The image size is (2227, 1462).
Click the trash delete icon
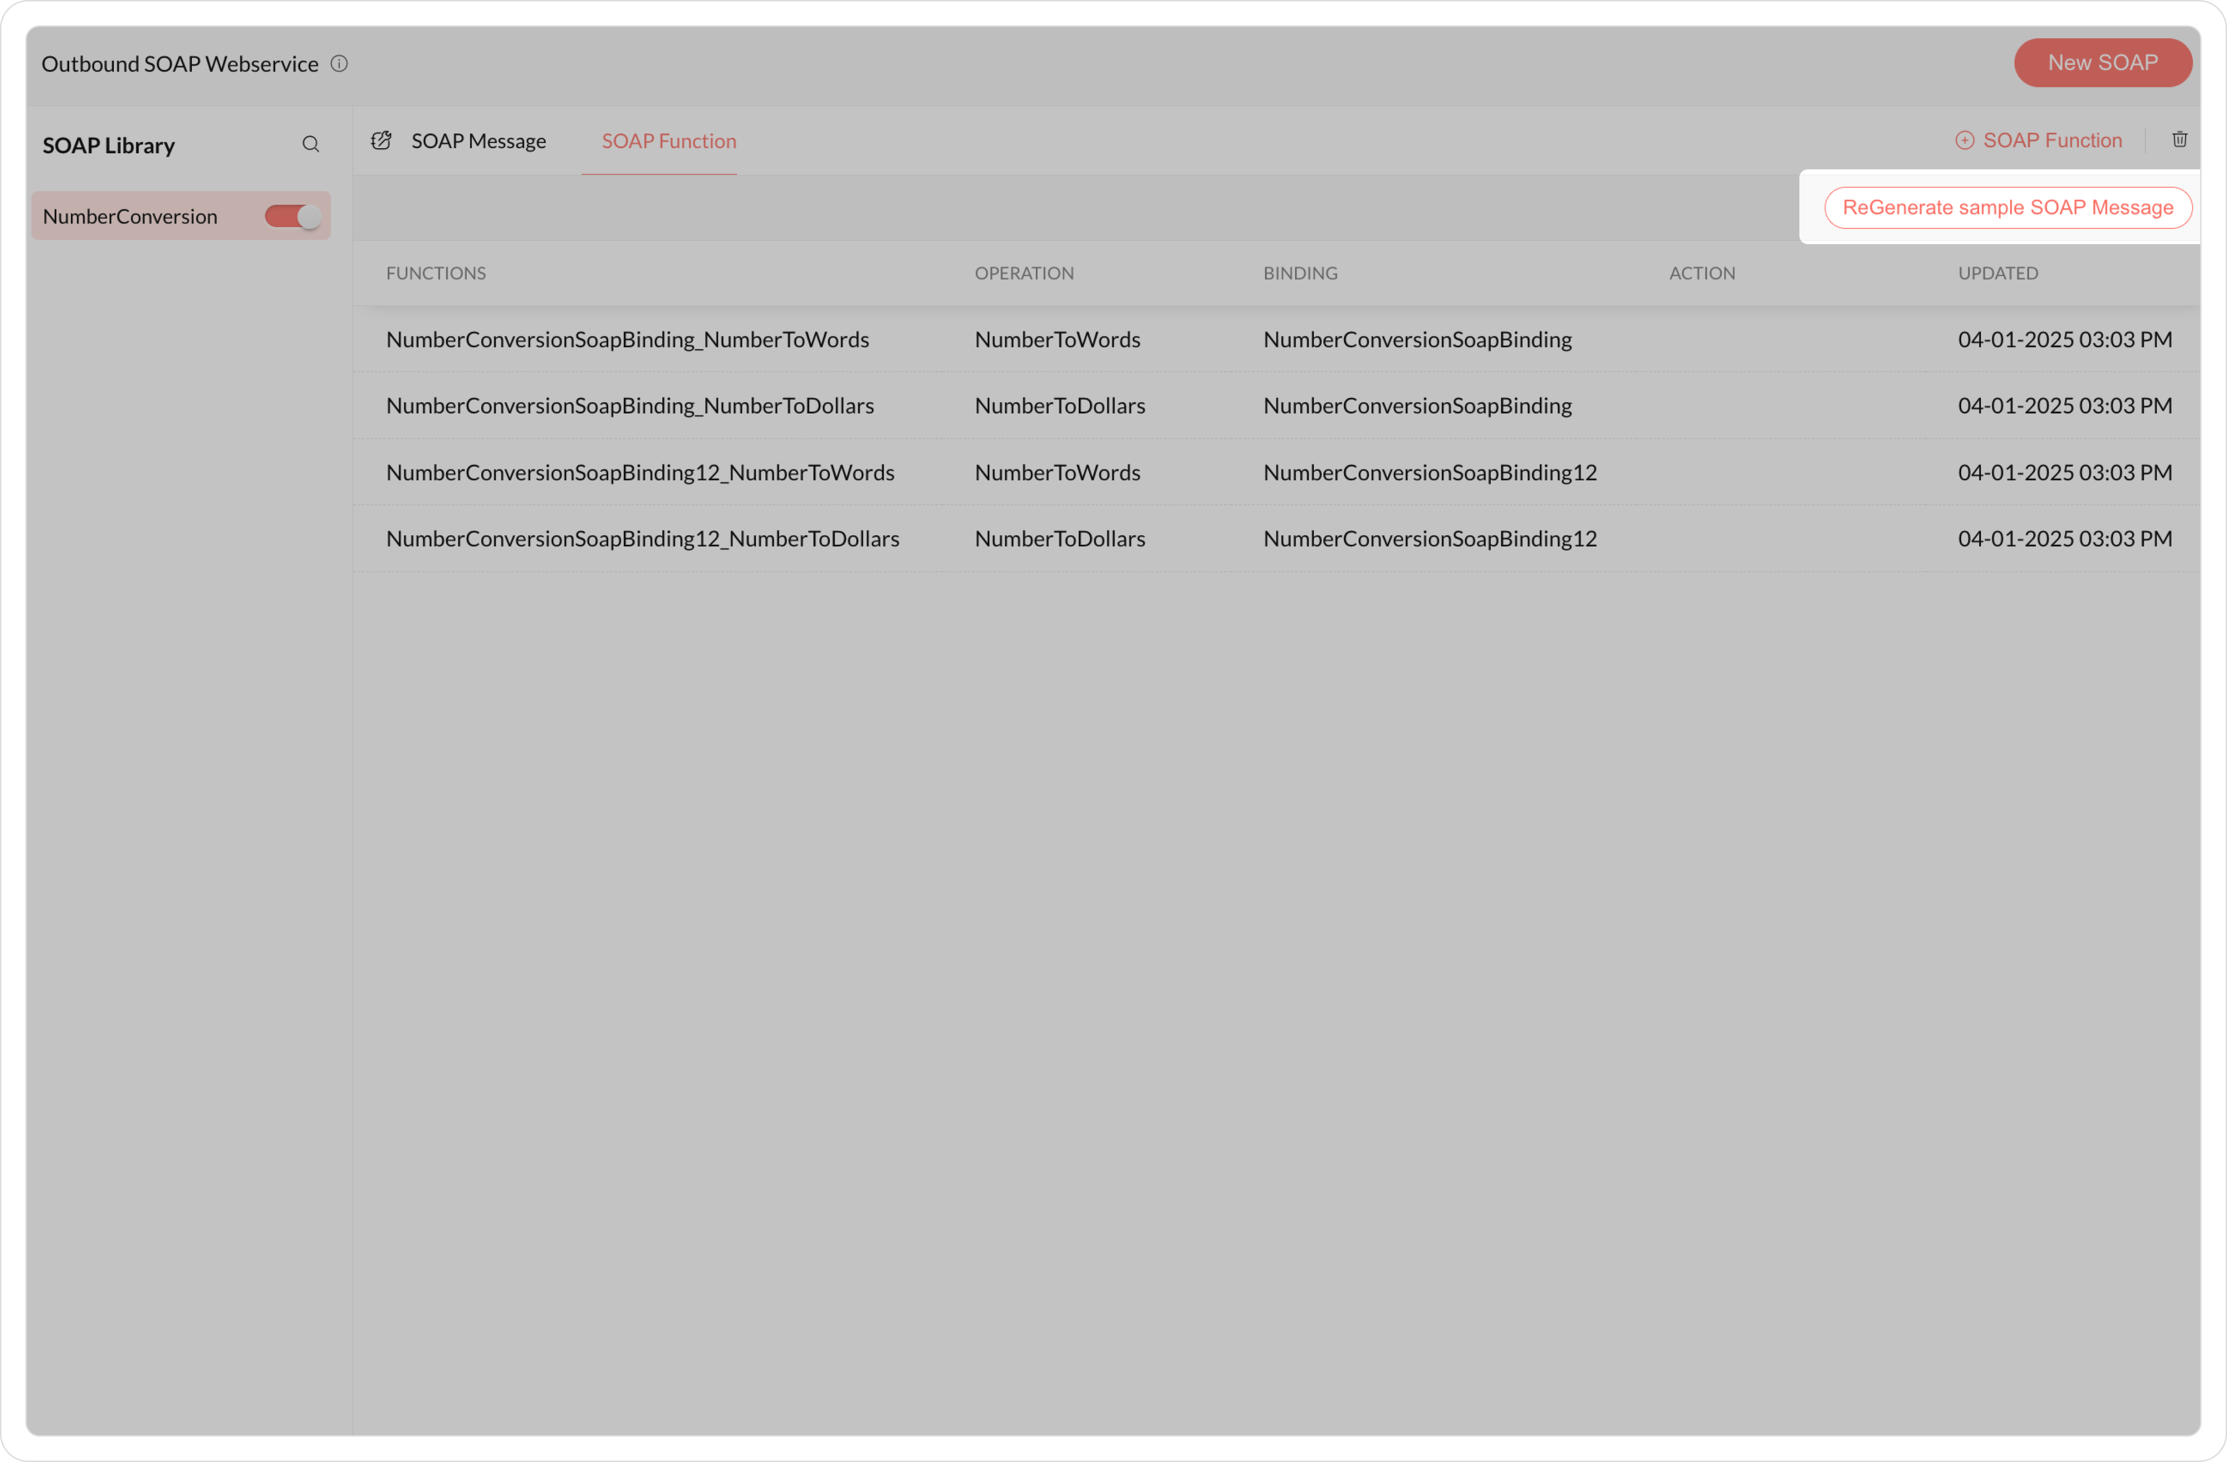pyautogui.click(x=2179, y=139)
